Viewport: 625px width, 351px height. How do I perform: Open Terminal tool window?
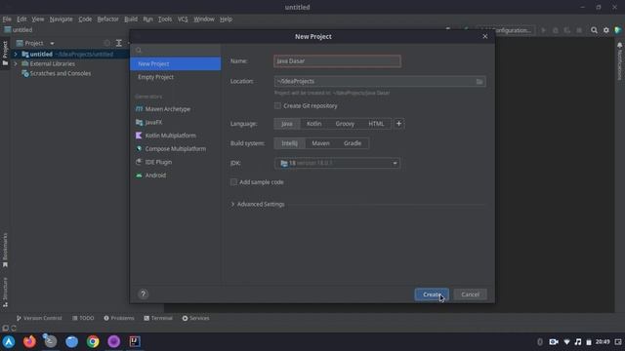pos(158,318)
